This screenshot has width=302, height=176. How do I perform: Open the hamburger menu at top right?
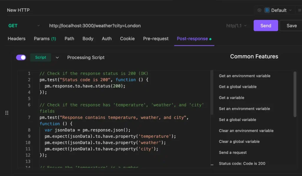pyautogui.click(x=300, y=10)
